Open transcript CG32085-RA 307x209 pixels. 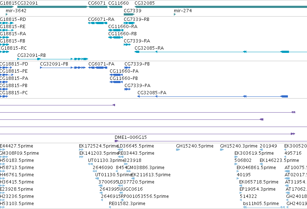tap(149, 48)
